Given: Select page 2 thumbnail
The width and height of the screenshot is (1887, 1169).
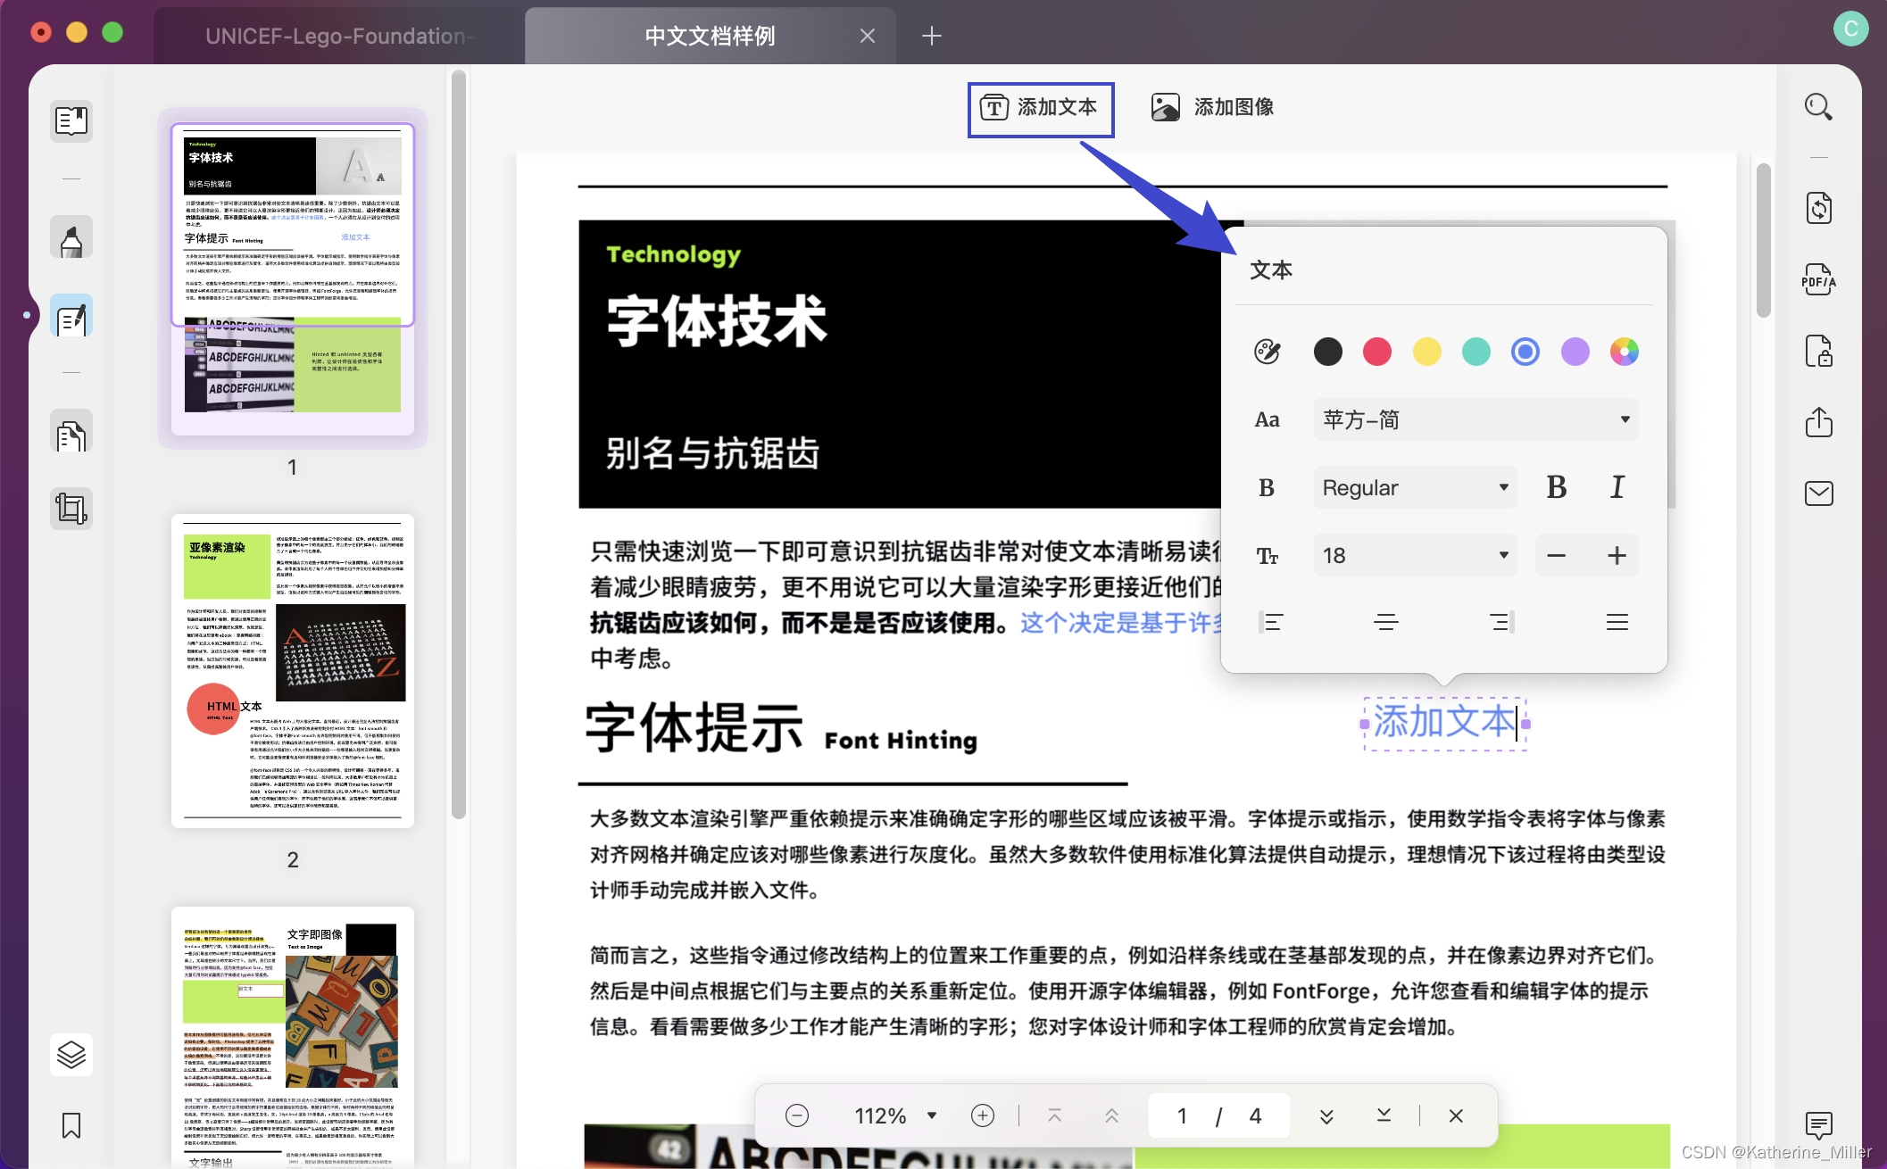Looking at the screenshot, I should pyautogui.click(x=293, y=671).
